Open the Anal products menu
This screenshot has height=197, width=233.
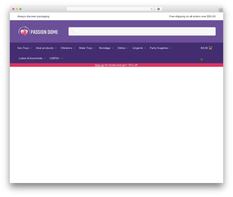click(45, 48)
